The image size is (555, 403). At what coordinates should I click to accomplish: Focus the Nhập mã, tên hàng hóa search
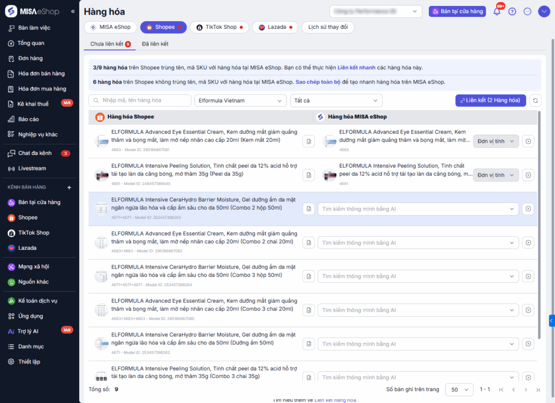[x=140, y=101]
